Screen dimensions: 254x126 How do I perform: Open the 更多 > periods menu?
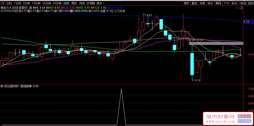coord(100,3)
